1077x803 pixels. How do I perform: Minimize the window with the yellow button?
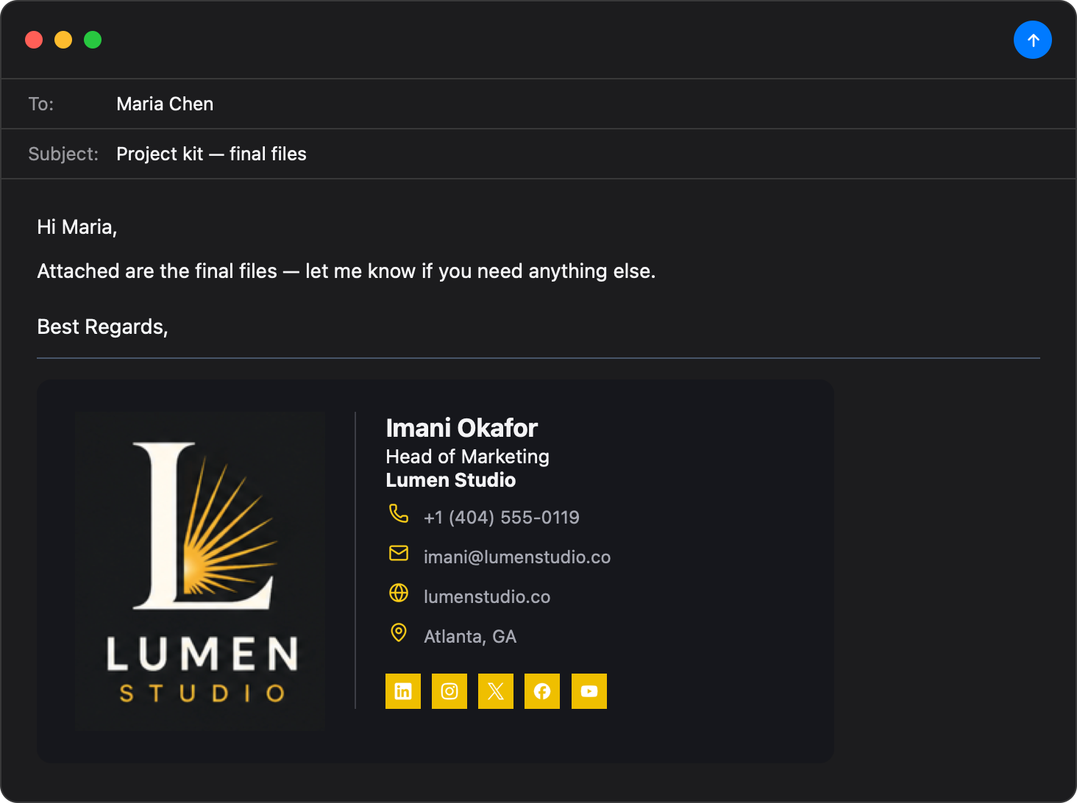coord(63,40)
